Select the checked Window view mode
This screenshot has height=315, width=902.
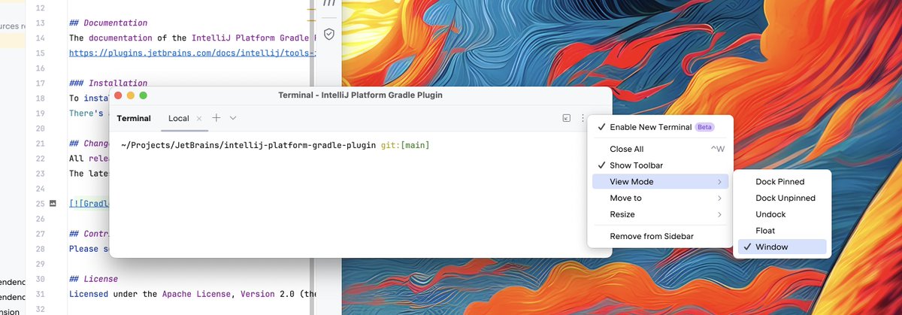(x=782, y=247)
